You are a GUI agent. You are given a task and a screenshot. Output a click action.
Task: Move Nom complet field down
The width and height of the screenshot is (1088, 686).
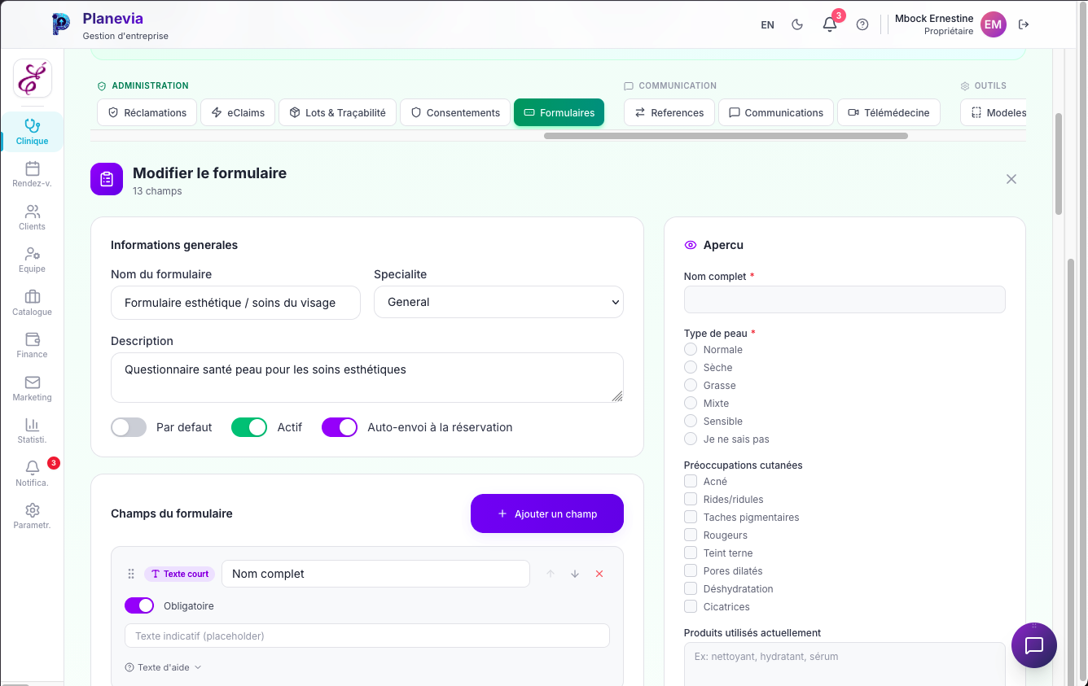click(575, 574)
